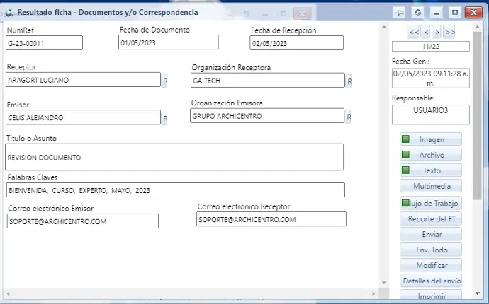Screen dimensions: 489x304
Task: Open Detalles del envío
Action: coord(431,281)
